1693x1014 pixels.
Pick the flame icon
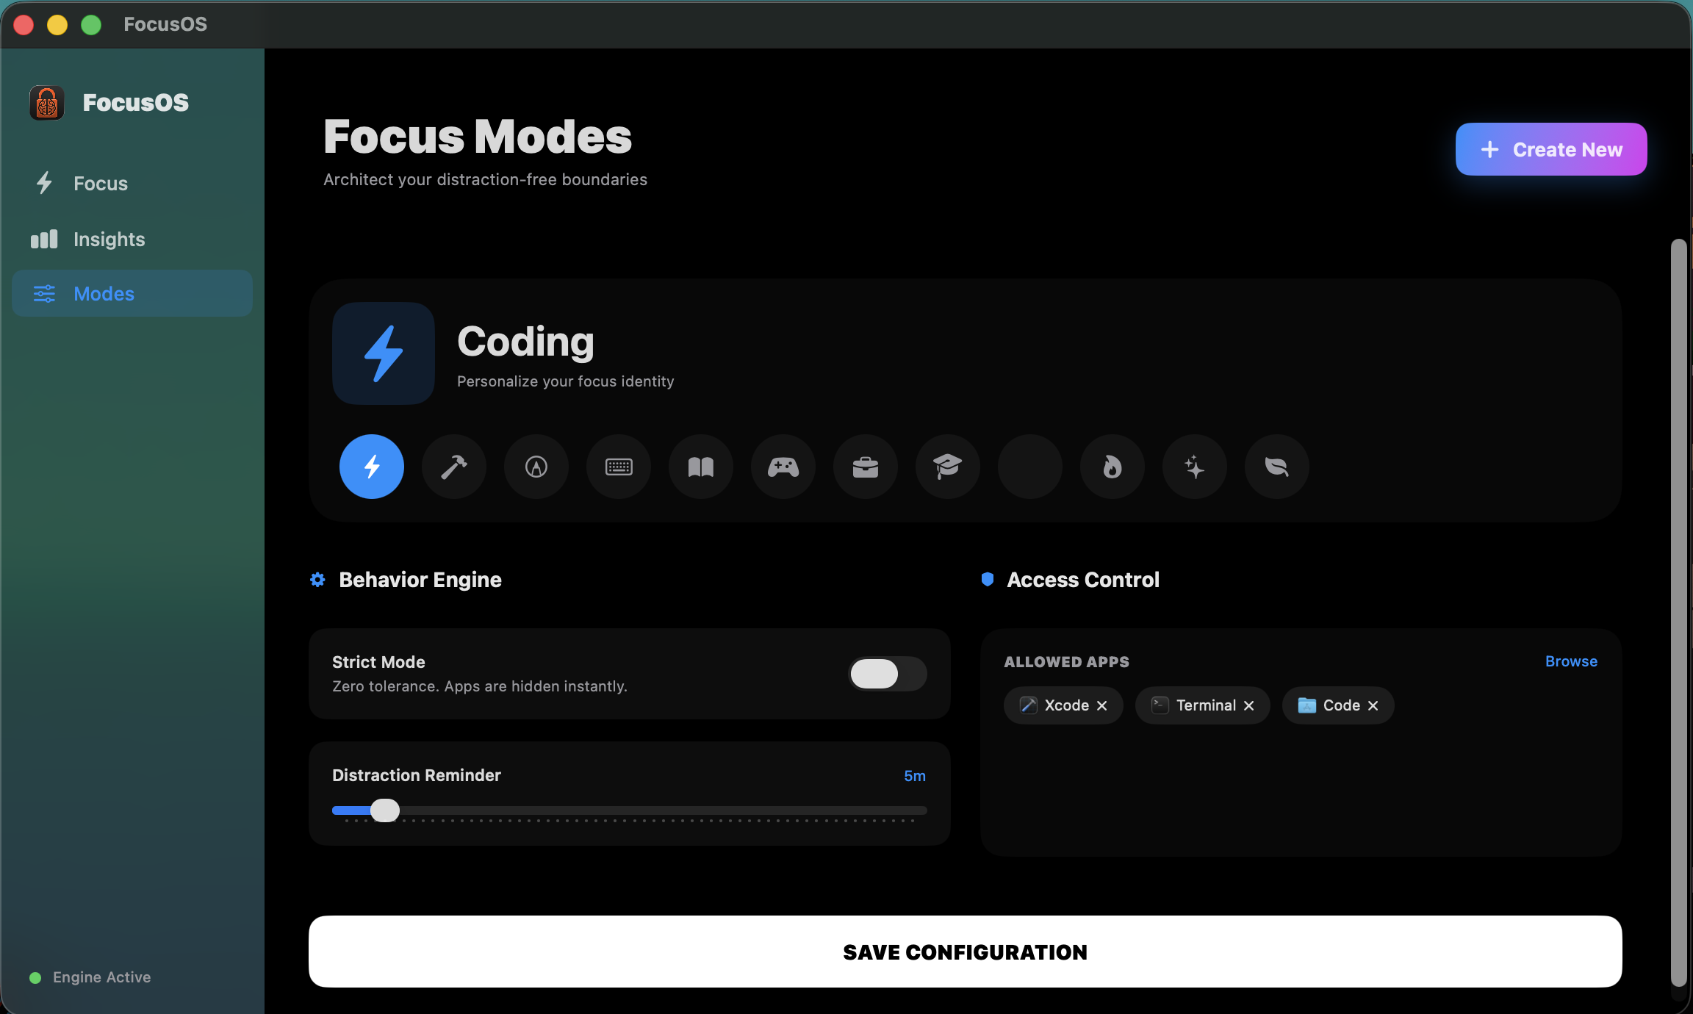pos(1113,467)
